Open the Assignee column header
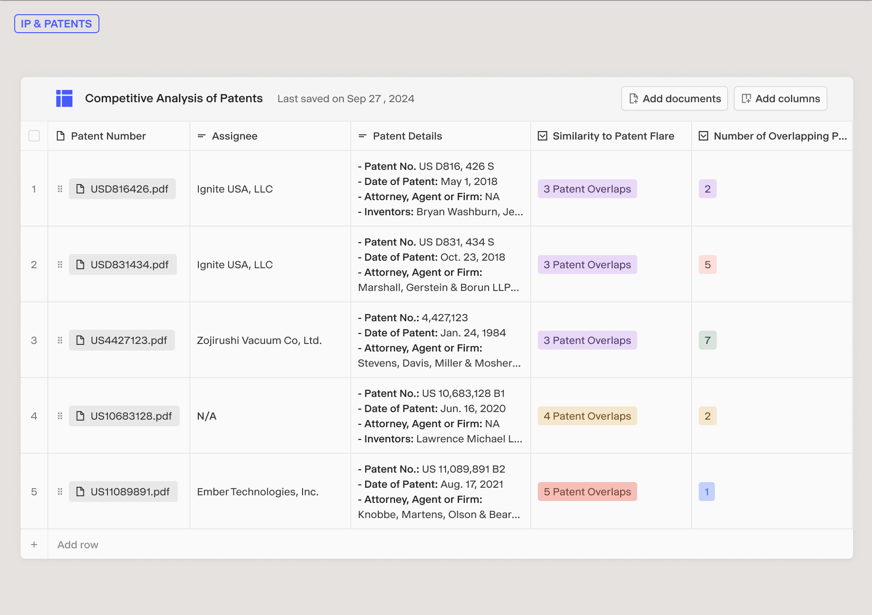The height and width of the screenshot is (615, 872). [x=234, y=136]
